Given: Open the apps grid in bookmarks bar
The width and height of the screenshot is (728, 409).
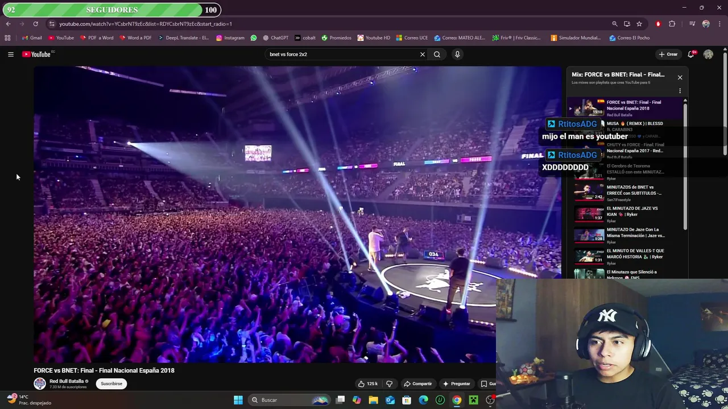Looking at the screenshot, I should tap(7, 38).
